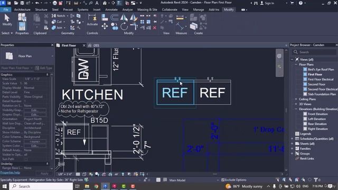338x190 pixels.
Task: Open the Manage ribbon tab
Action: [x=199, y=9]
